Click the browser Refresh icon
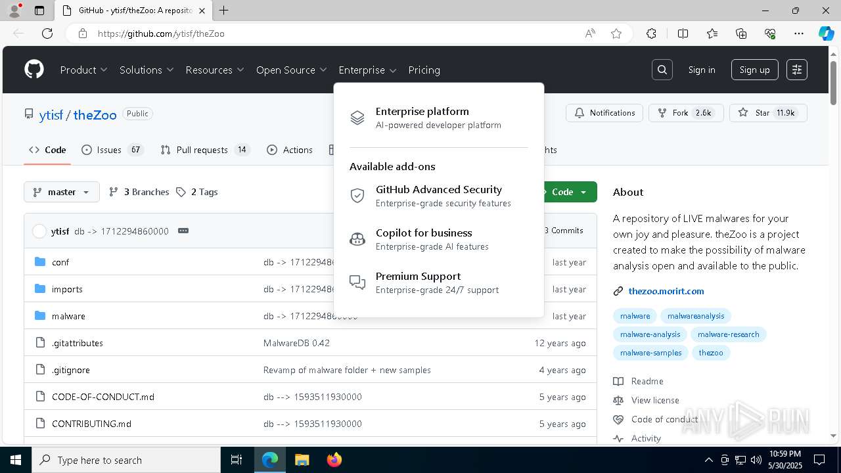Viewport: 841px width, 473px height. pos(47,34)
